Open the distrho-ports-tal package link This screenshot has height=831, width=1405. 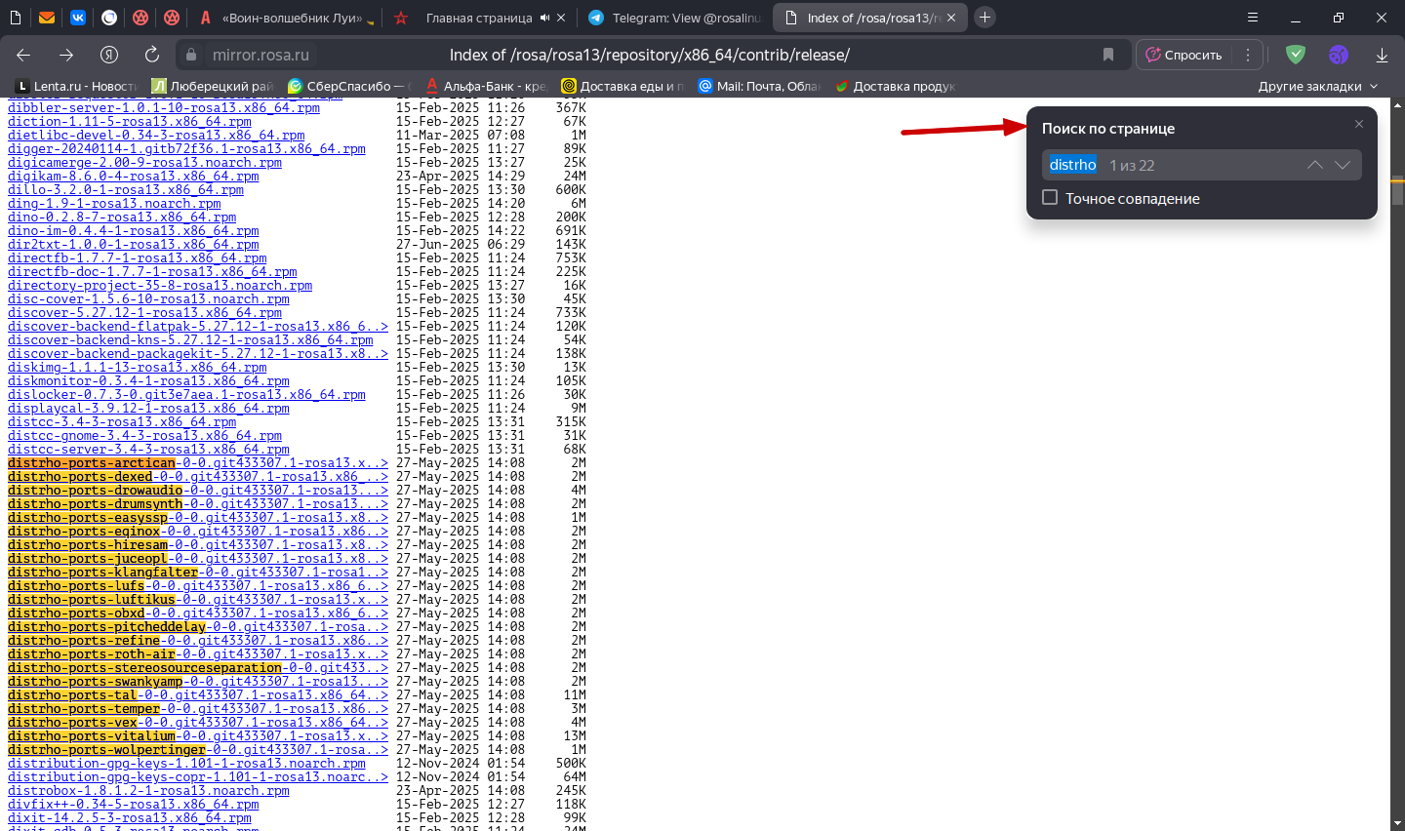[198, 695]
